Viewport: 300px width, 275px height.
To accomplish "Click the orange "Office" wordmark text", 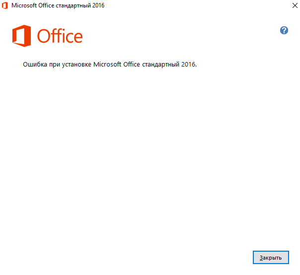I will coord(60,37).
